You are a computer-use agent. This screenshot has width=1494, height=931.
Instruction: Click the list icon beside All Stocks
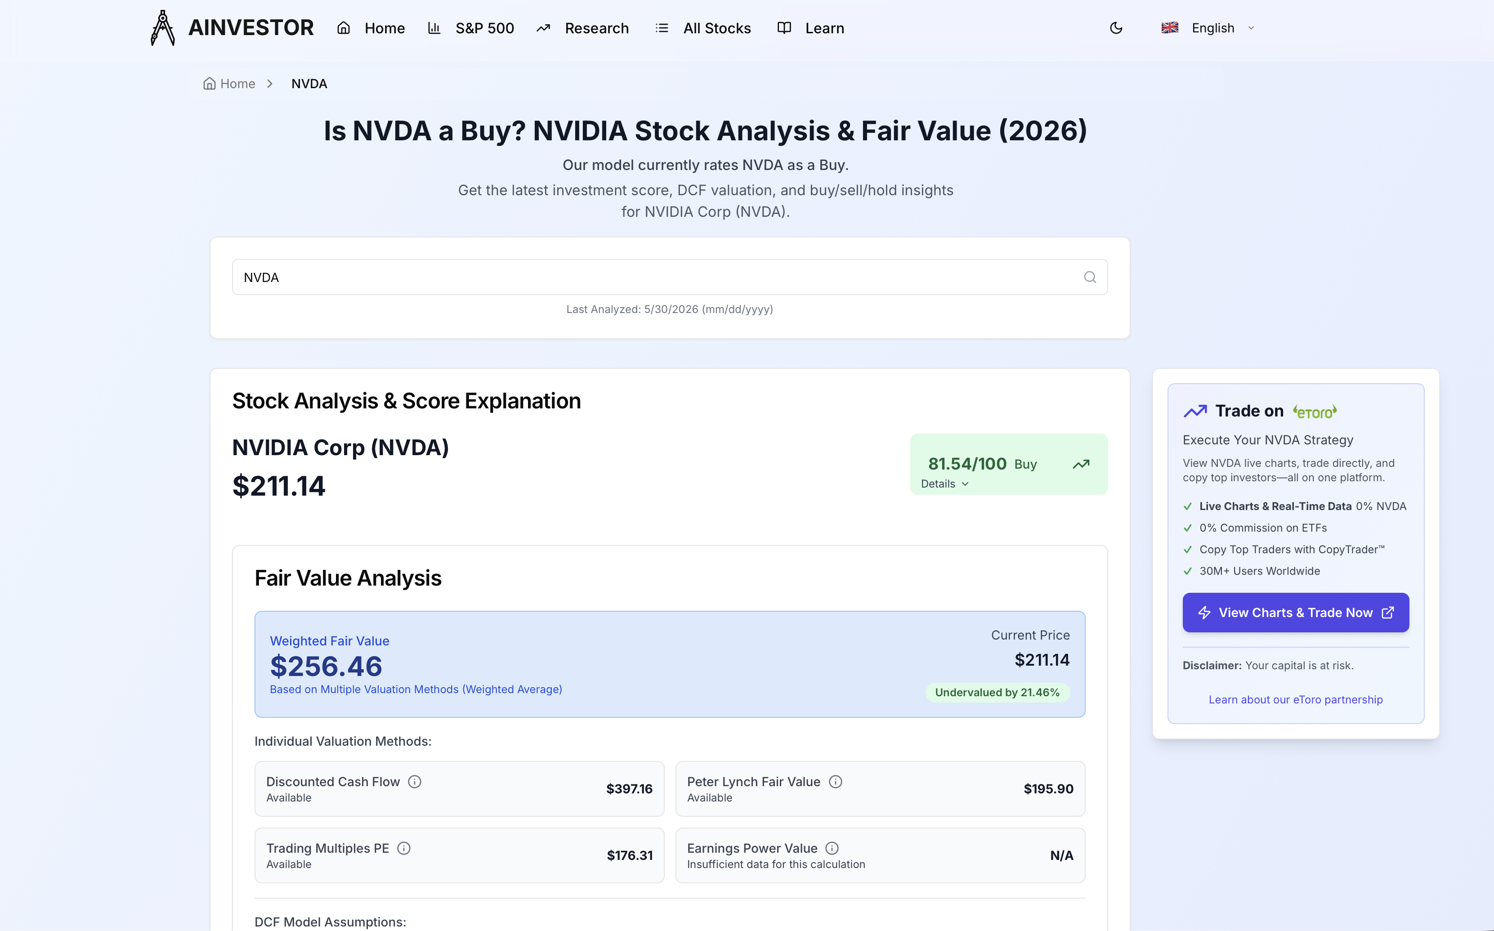(x=662, y=28)
